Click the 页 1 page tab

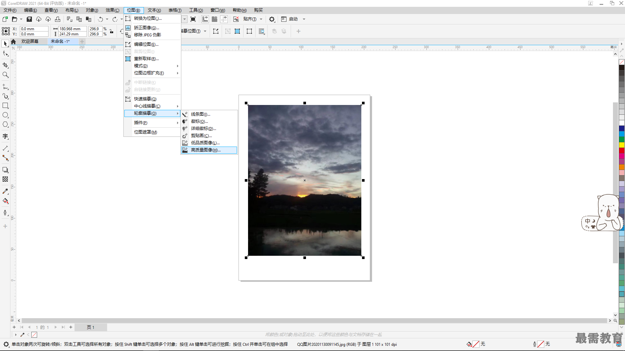90,327
